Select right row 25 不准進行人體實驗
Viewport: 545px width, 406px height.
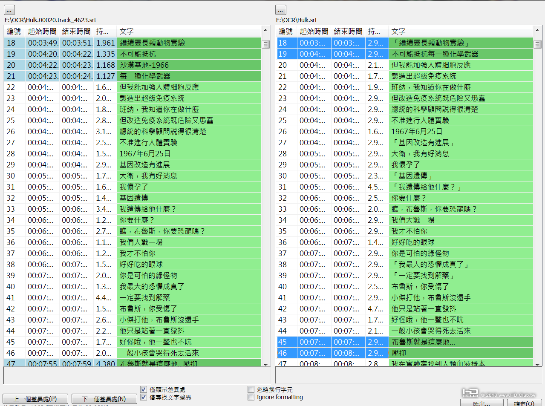404,120
